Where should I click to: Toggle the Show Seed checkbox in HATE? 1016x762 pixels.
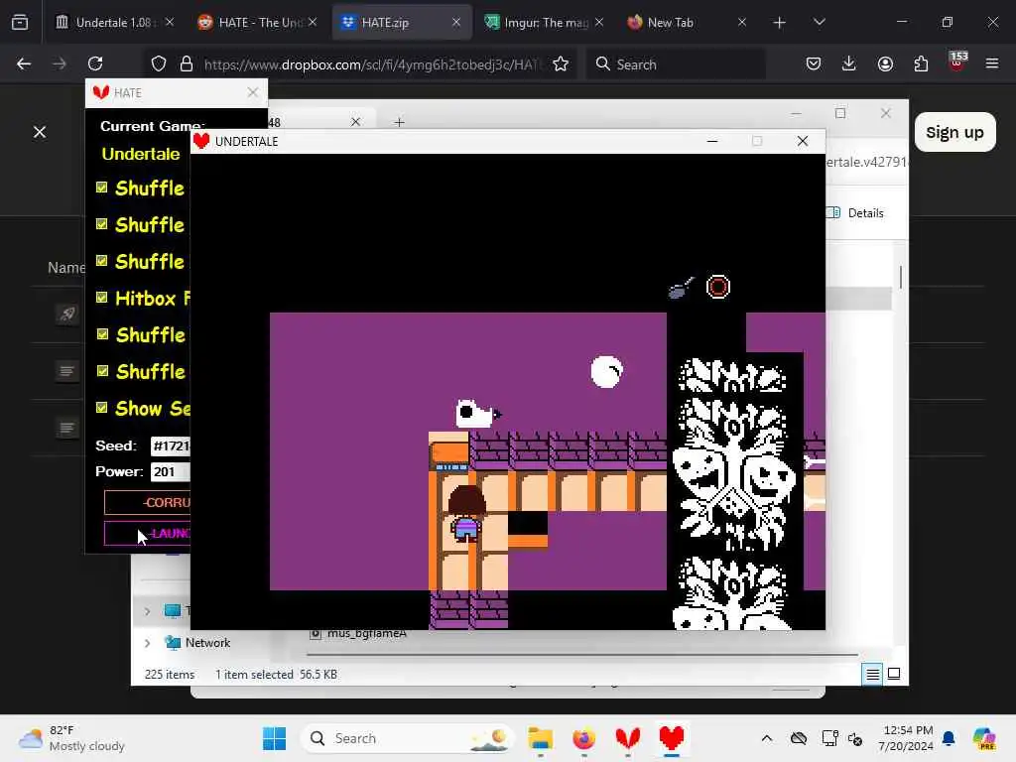102,408
